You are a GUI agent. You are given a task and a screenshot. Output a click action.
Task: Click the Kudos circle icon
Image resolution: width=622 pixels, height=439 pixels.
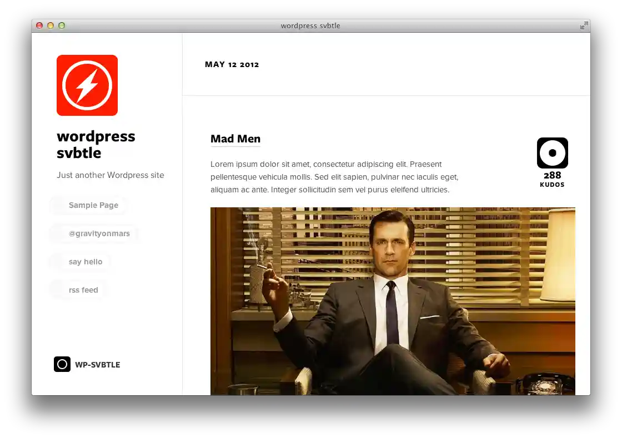(x=552, y=153)
